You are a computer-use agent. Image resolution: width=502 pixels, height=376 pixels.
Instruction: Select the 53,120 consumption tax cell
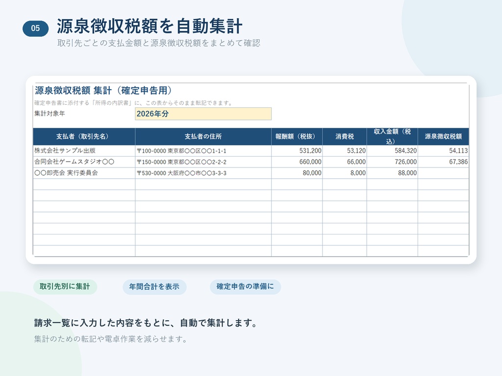(345, 151)
